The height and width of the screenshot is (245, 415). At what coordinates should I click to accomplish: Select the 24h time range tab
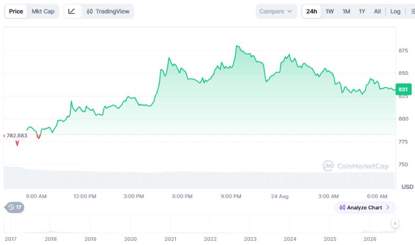point(312,12)
